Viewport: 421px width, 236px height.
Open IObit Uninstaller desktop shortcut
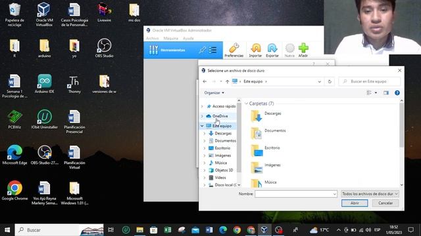tap(44, 119)
